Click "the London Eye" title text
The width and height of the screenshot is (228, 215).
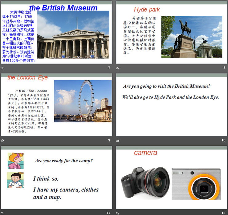coord(27,78)
